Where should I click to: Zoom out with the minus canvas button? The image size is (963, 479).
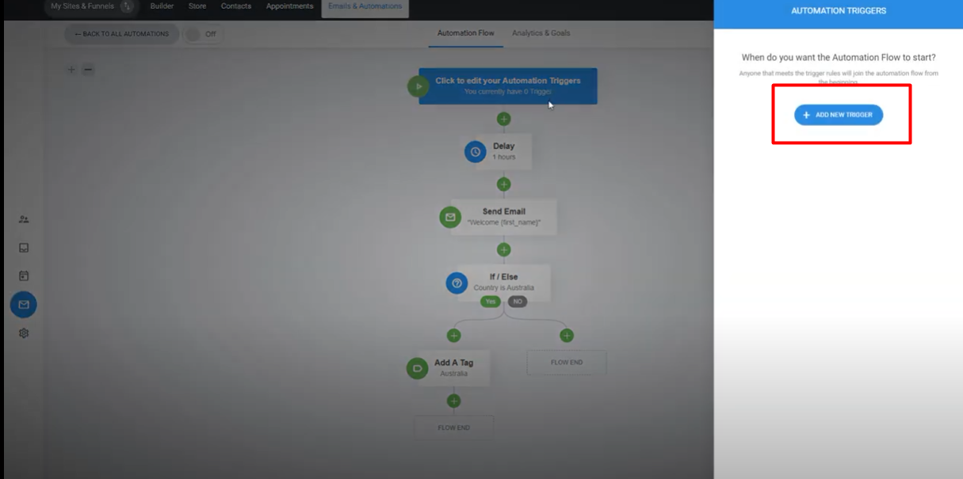point(88,70)
